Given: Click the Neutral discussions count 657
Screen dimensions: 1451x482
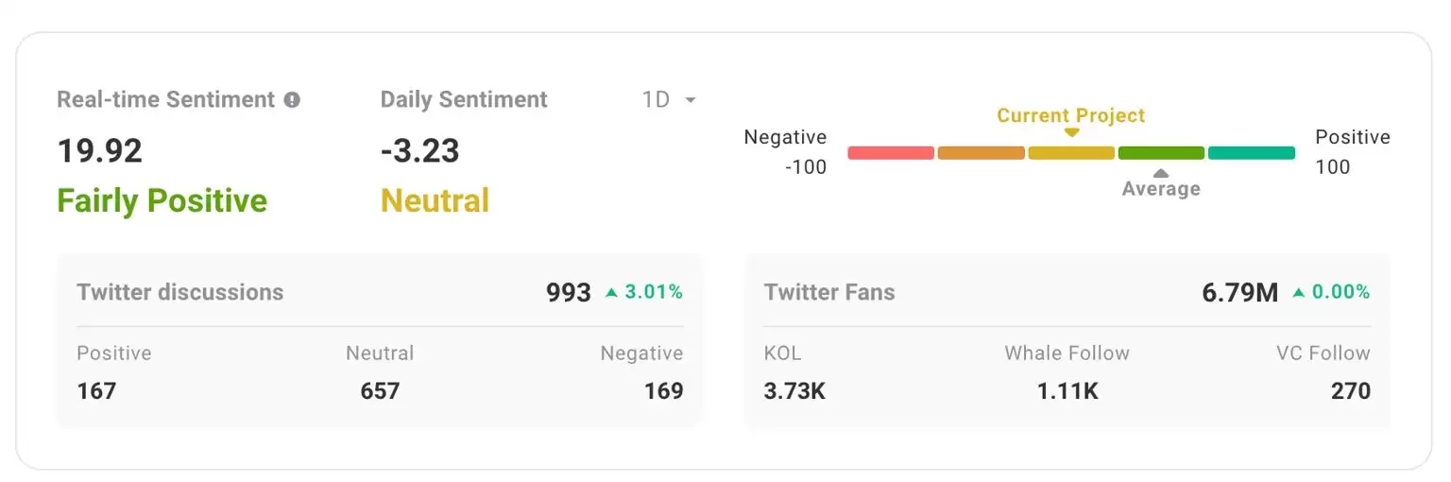Looking at the screenshot, I should point(380,390).
